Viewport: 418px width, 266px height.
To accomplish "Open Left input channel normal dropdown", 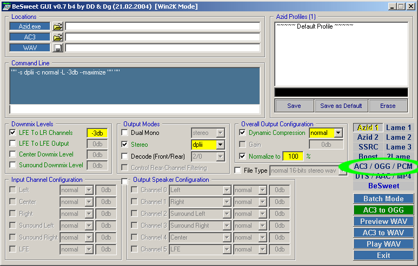I will [x=89, y=190].
